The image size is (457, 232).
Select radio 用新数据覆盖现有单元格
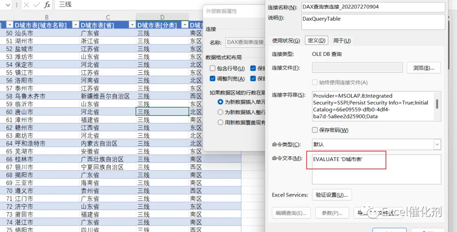[220, 122]
